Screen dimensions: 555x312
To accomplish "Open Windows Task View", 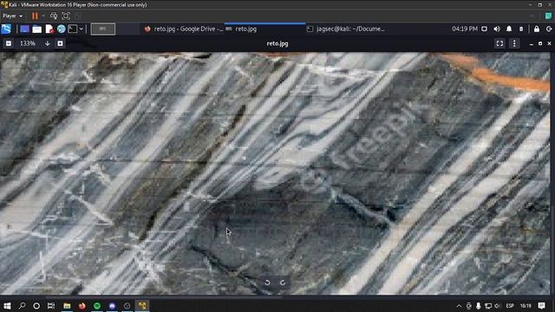I will [51, 306].
